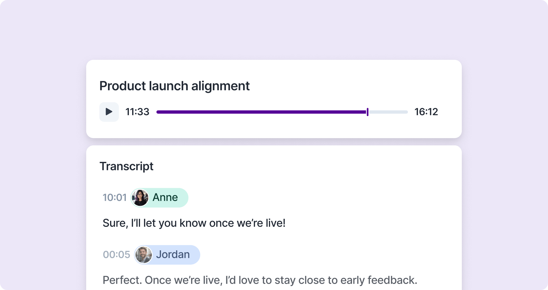Click Jordan's line about early feedback
The image size is (548, 290).
260,280
